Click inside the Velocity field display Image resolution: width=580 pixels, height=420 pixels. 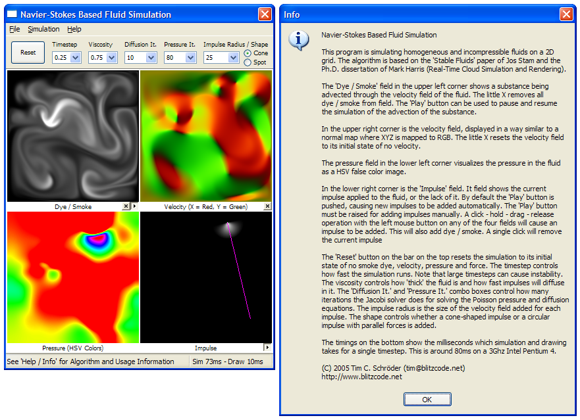[x=206, y=136]
